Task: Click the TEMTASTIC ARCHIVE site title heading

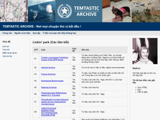Action: pyautogui.click(x=42, y=27)
